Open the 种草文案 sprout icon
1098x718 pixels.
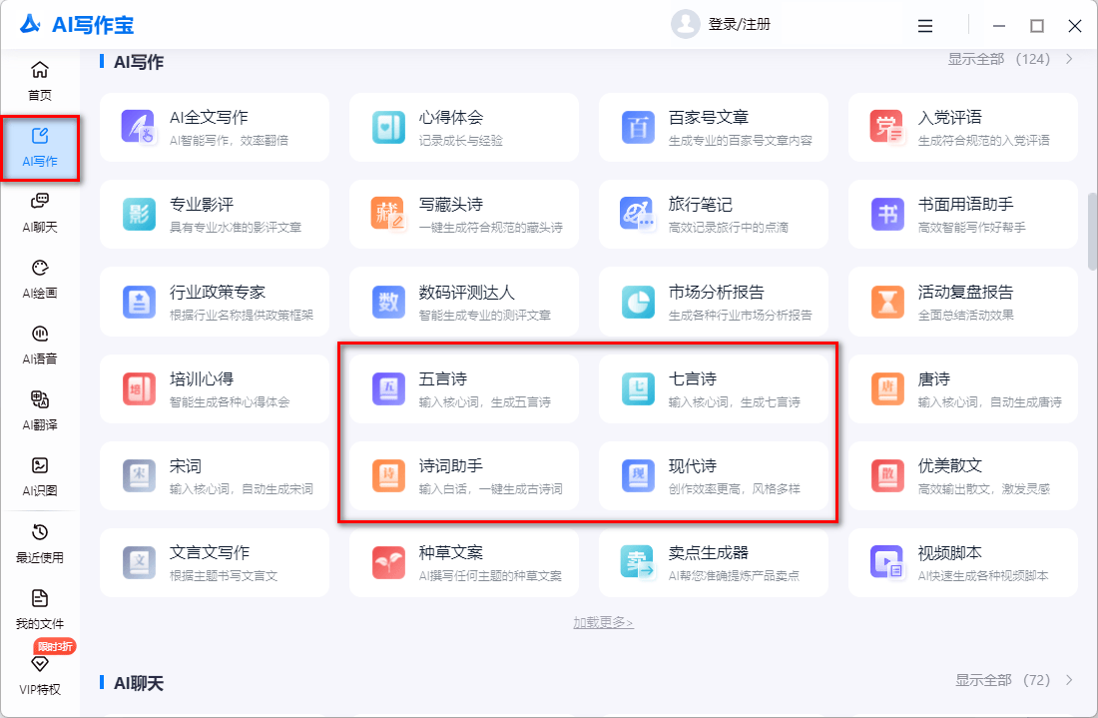pyautogui.click(x=387, y=561)
